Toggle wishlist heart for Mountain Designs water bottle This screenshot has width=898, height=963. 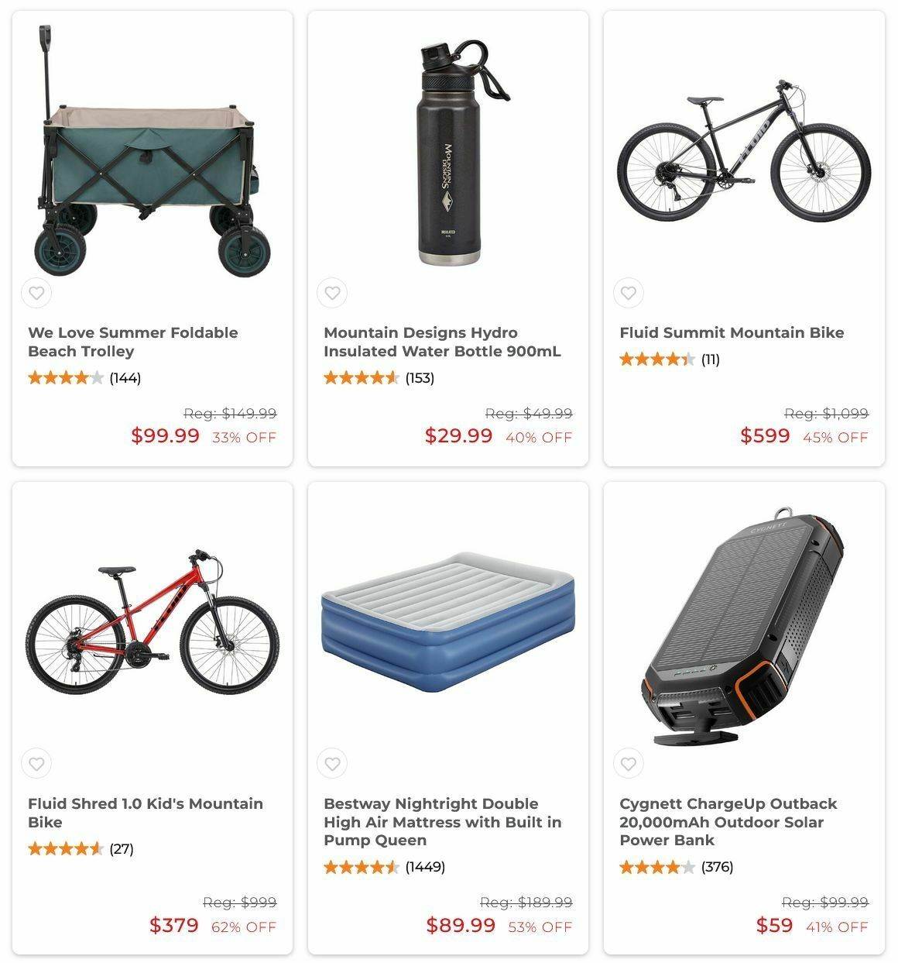click(x=332, y=293)
